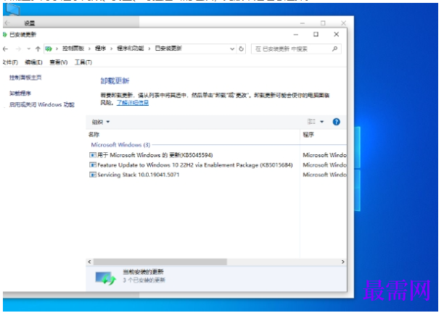Open the 编辑(E) menu
This screenshot has width=444, height=313.
point(33,62)
